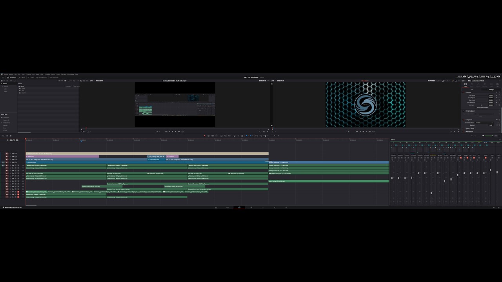502x282 pixels.
Task: Go to the Cut page
Action: pos(227,208)
